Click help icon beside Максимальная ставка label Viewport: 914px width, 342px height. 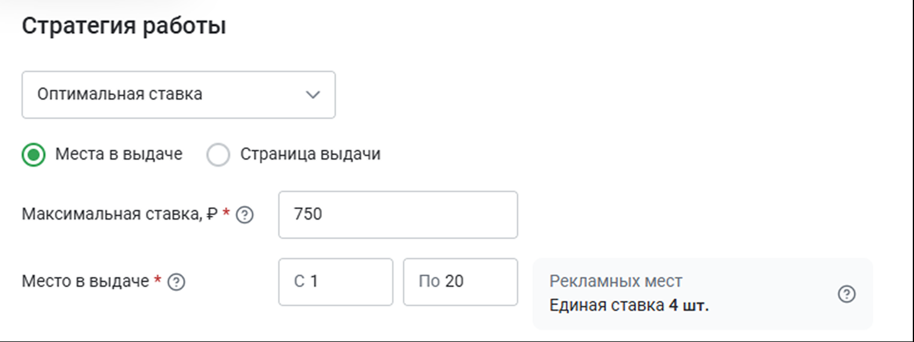pos(243,215)
